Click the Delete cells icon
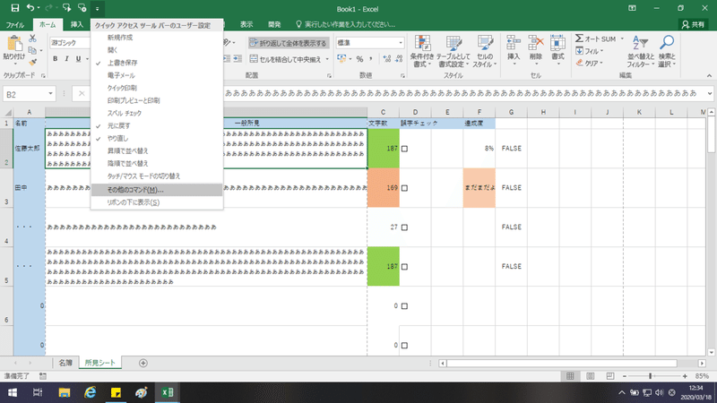This screenshot has height=403, width=717. [x=535, y=43]
